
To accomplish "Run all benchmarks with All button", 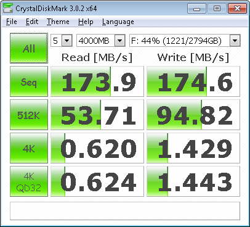I will click(29, 48).
